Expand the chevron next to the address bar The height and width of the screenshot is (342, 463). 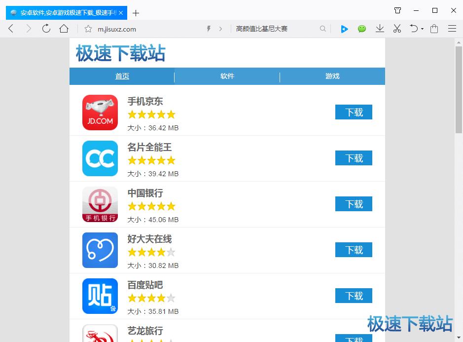pos(220,29)
